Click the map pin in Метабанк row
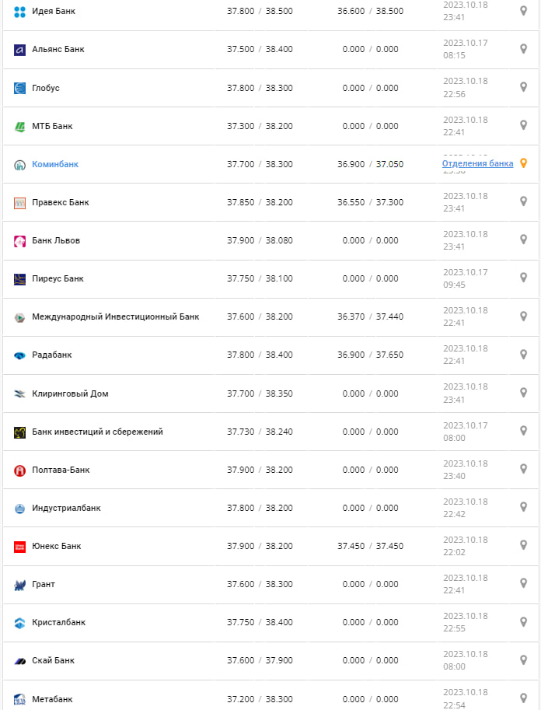541x710 pixels. (x=523, y=697)
